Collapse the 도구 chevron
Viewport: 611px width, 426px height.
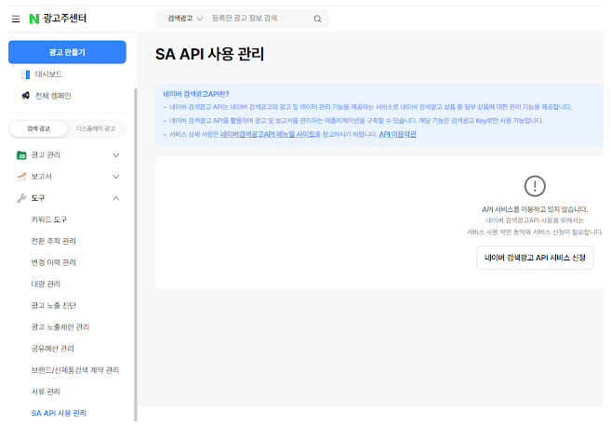click(116, 198)
